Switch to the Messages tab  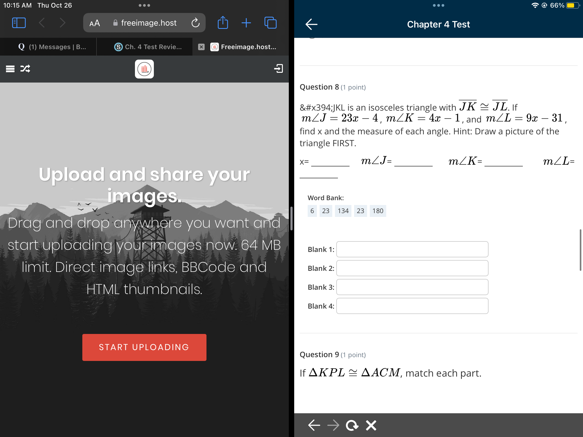(x=52, y=47)
